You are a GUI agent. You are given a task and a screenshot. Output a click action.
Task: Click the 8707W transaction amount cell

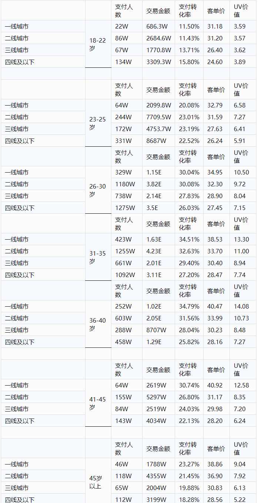[156, 330]
